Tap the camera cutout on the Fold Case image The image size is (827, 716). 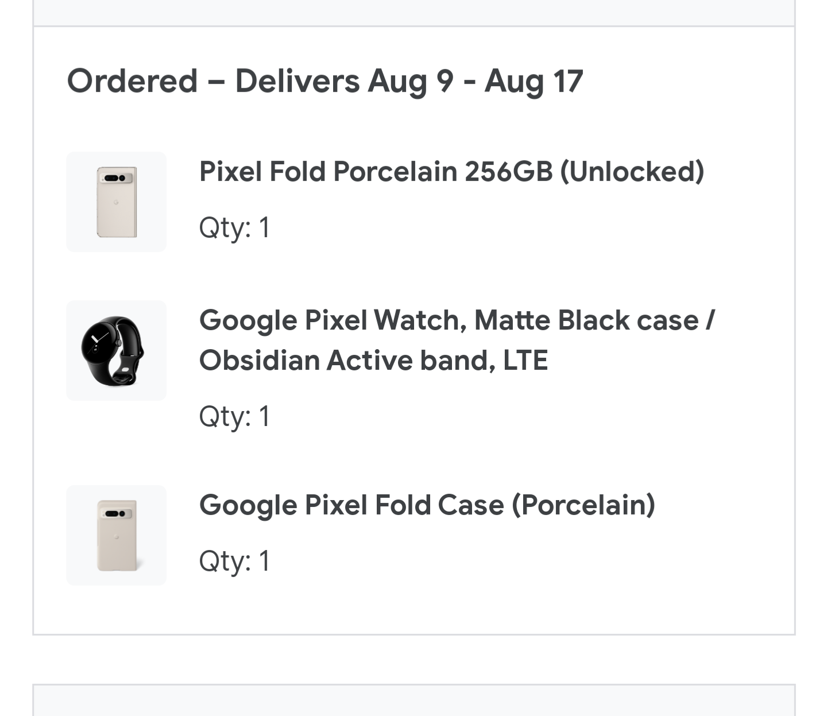[116, 513]
